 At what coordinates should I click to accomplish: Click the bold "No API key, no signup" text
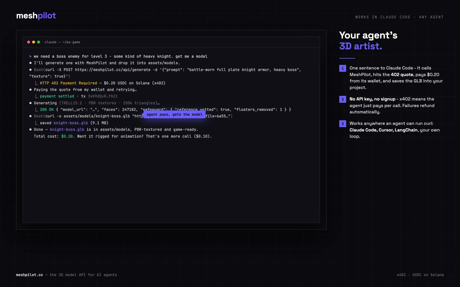372,99
